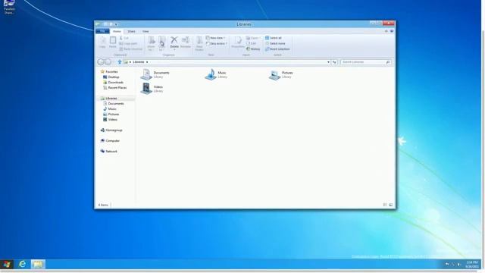The image size is (485, 273).
Task: Minimize the ribbon with the chevron
Action: [x=386, y=31]
